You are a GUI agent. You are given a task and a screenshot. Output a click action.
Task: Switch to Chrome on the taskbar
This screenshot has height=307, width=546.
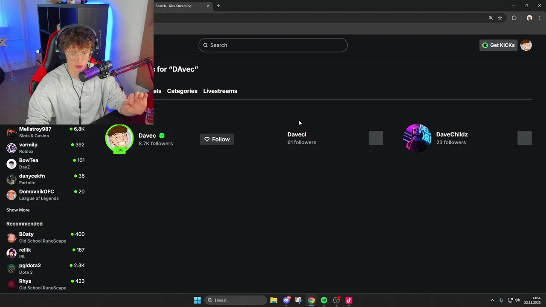(311, 300)
